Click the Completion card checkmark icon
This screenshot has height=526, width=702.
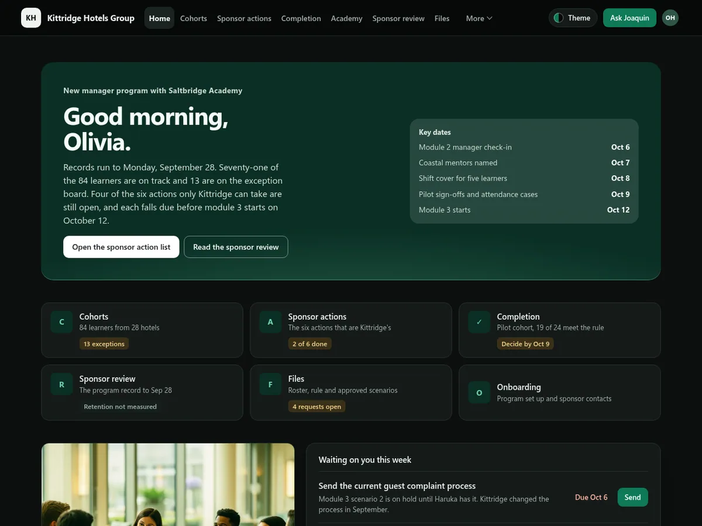click(x=479, y=322)
